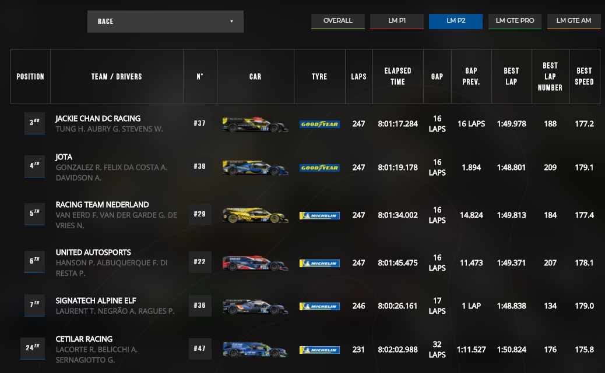
Task: Click the Signatech Alpine #36 car image
Action: click(x=255, y=307)
